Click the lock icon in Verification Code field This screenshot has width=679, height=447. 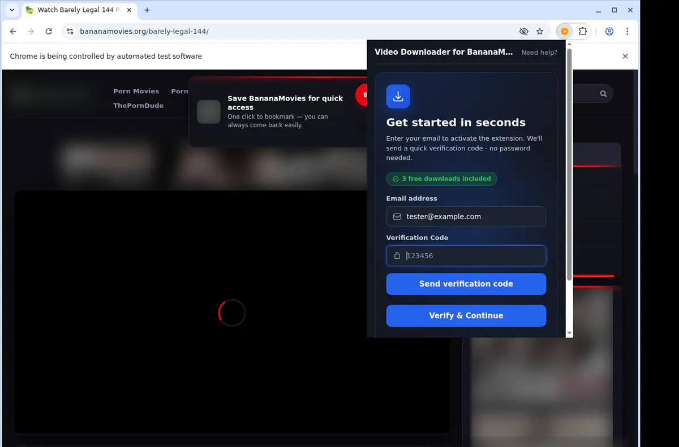tap(397, 255)
